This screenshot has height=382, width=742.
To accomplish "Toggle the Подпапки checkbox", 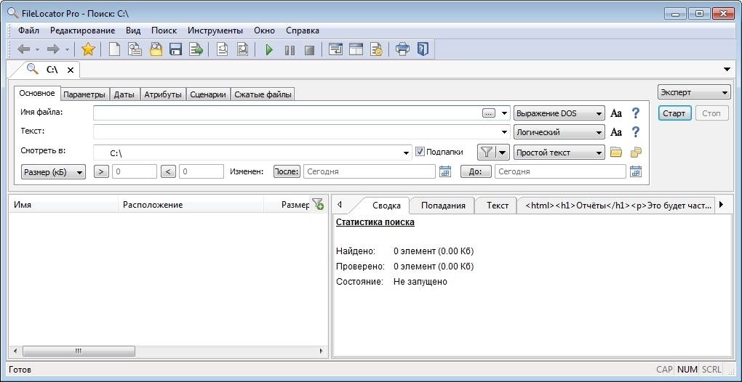I will tap(420, 152).
